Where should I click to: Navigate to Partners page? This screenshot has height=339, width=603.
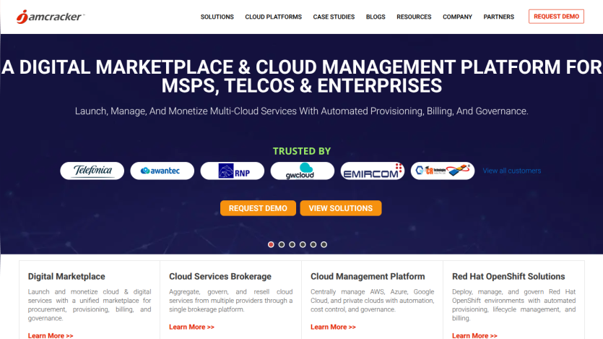pyautogui.click(x=499, y=17)
